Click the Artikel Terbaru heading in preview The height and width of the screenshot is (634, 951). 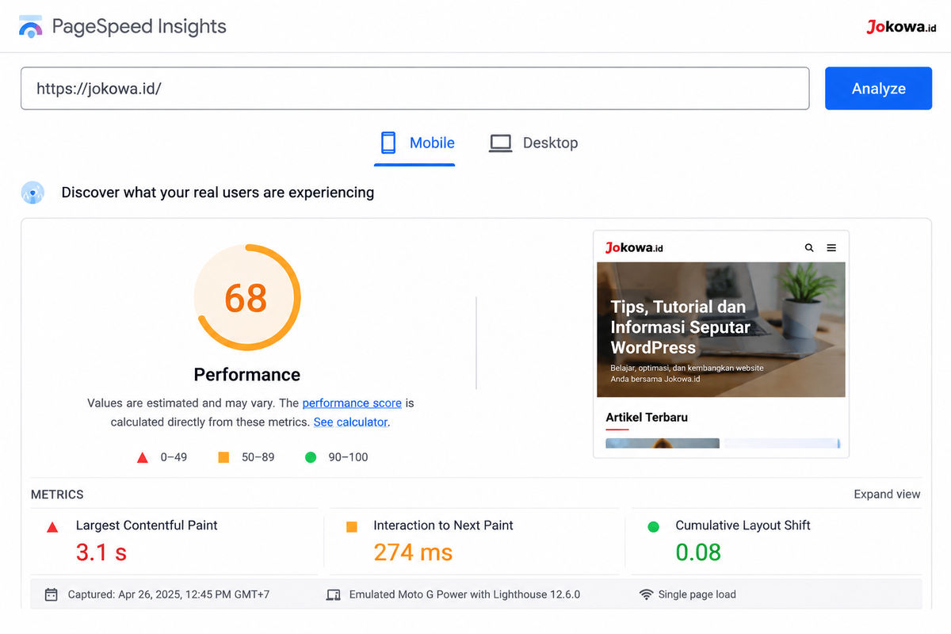pyautogui.click(x=647, y=418)
